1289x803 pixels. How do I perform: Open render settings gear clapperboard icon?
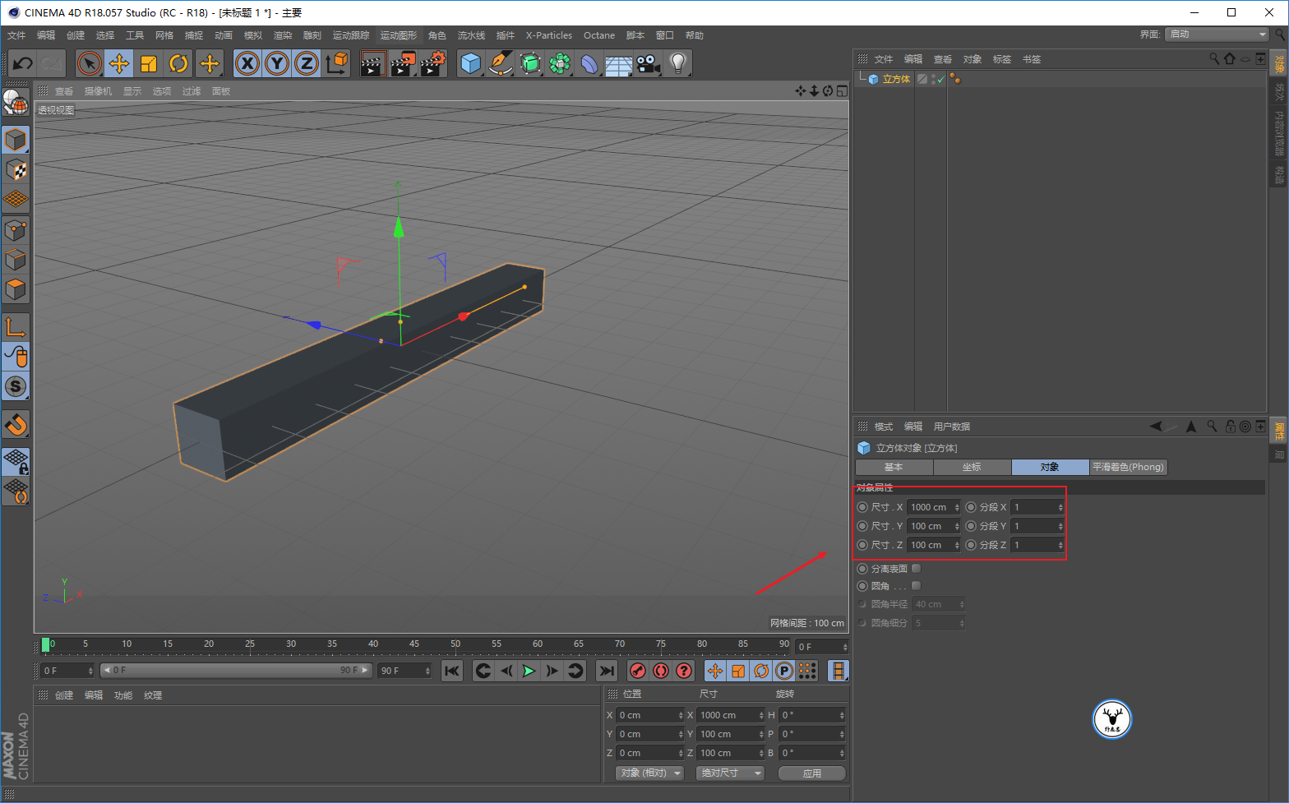coord(433,63)
